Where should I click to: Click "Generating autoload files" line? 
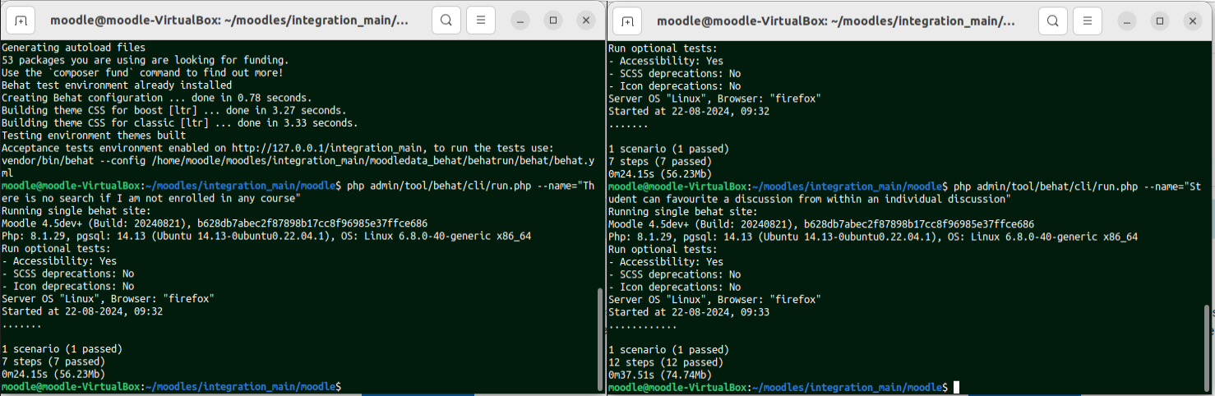73,48
